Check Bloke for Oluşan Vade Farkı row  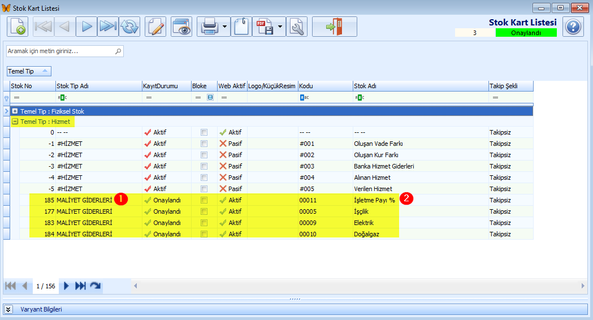coord(204,144)
